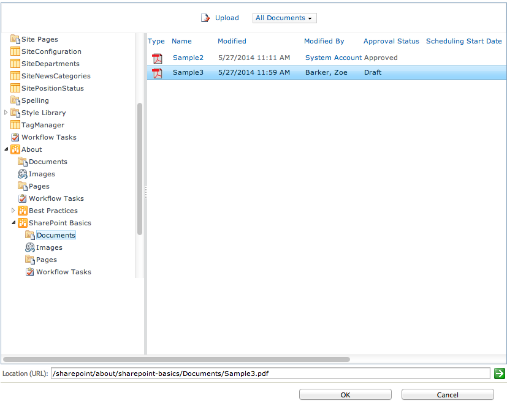Select the SiteDepartments tree label
This screenshot has width=507, height=409.
(x=50, y=64)
